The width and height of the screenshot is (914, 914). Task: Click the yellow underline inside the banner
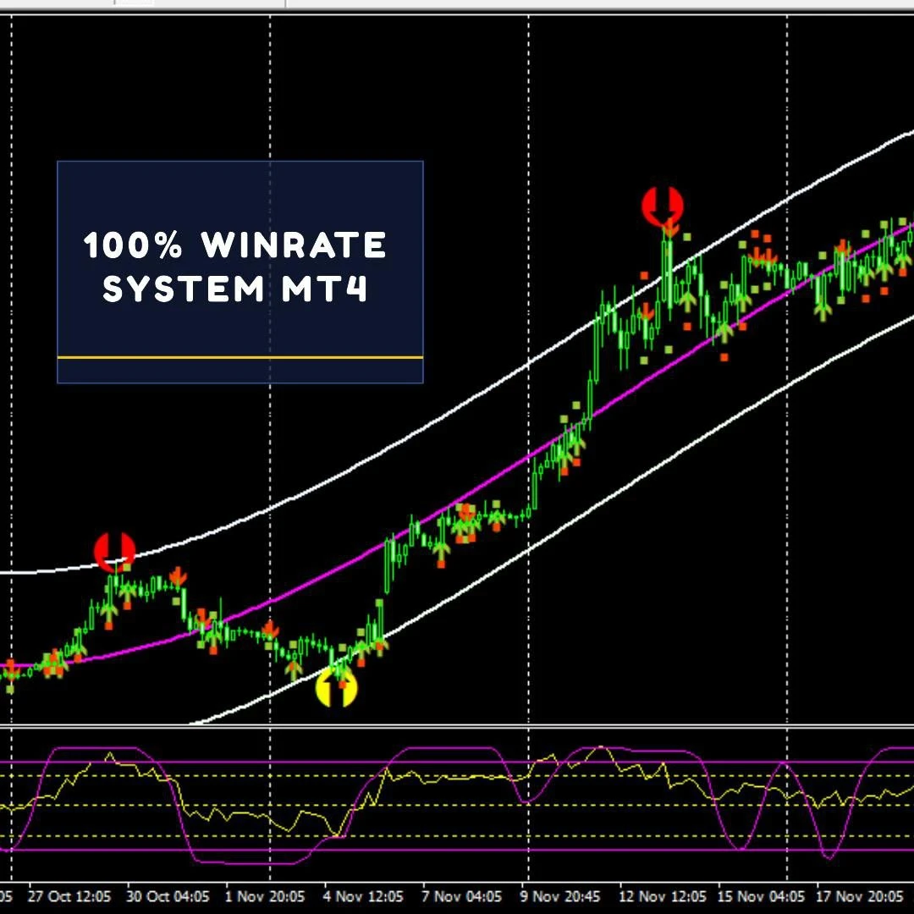coord(240,357)
